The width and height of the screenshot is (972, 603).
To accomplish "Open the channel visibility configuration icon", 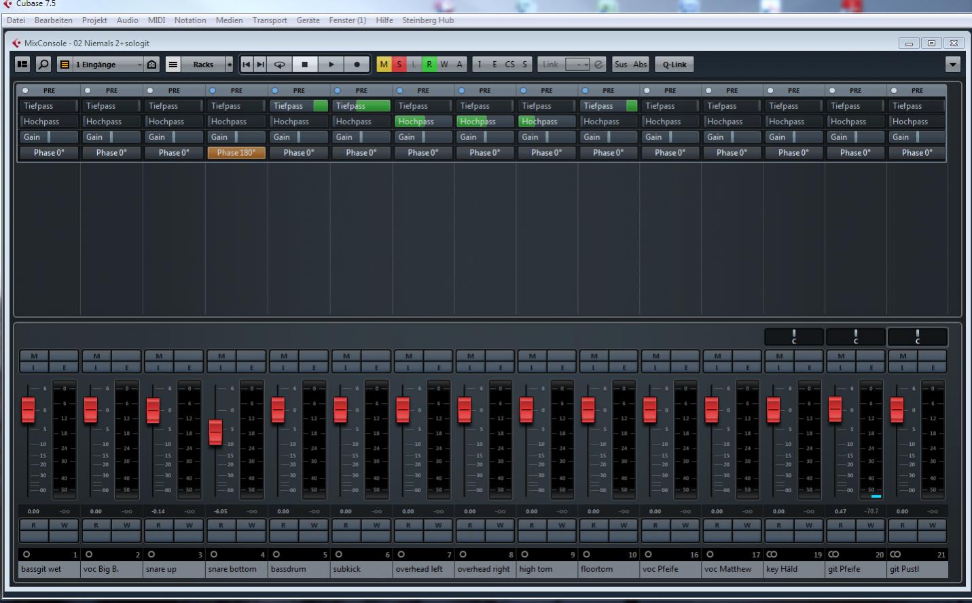I will coord(65,65).
